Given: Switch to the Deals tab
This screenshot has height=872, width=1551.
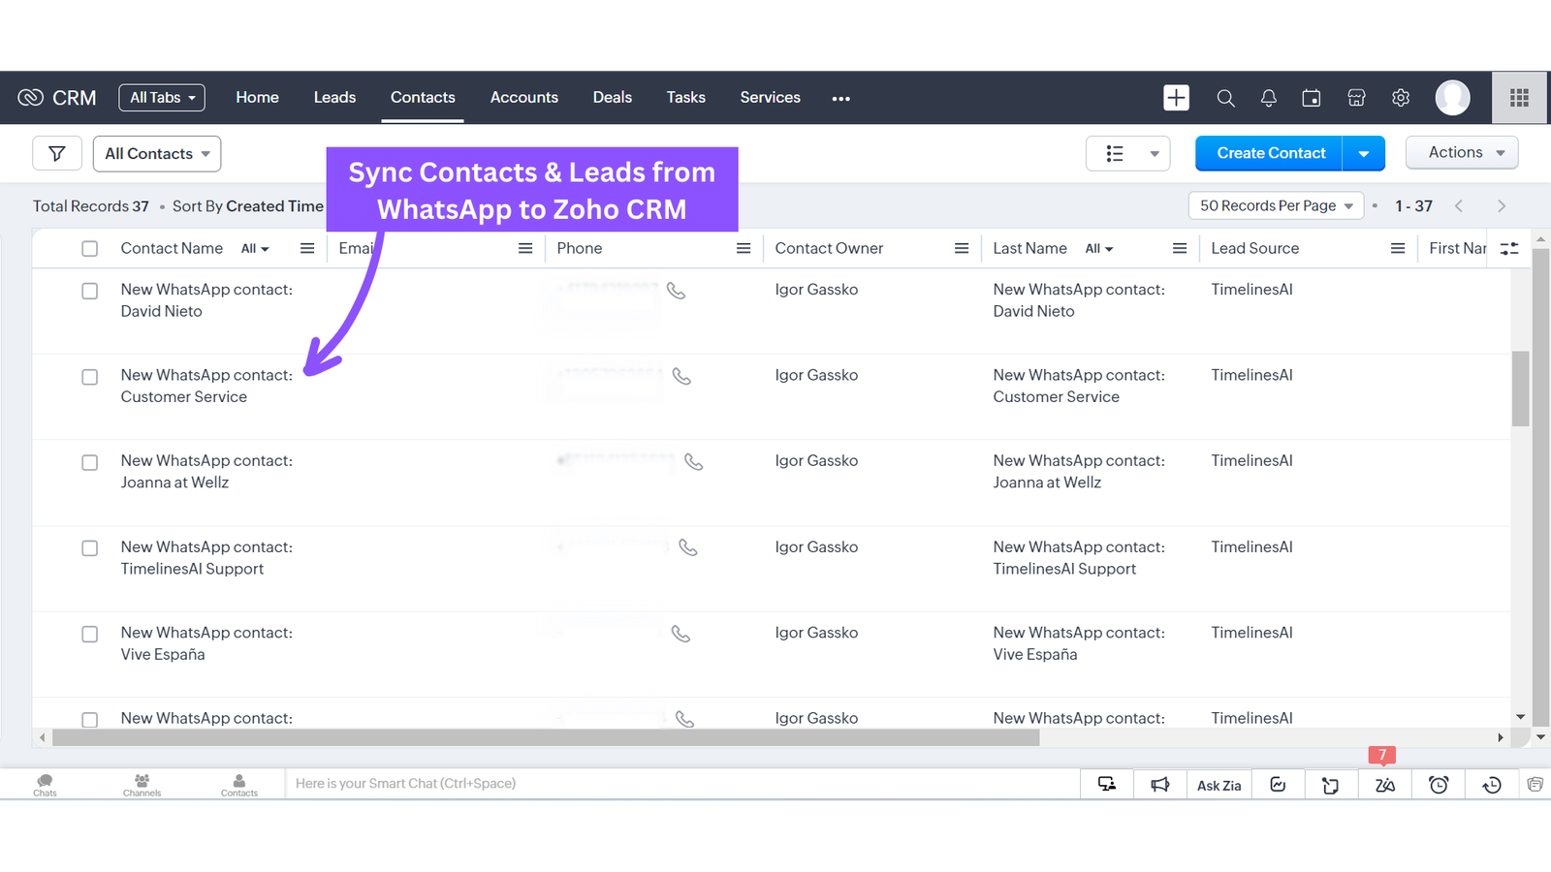Looking at the screenshot, I should (x=612, y=97).
